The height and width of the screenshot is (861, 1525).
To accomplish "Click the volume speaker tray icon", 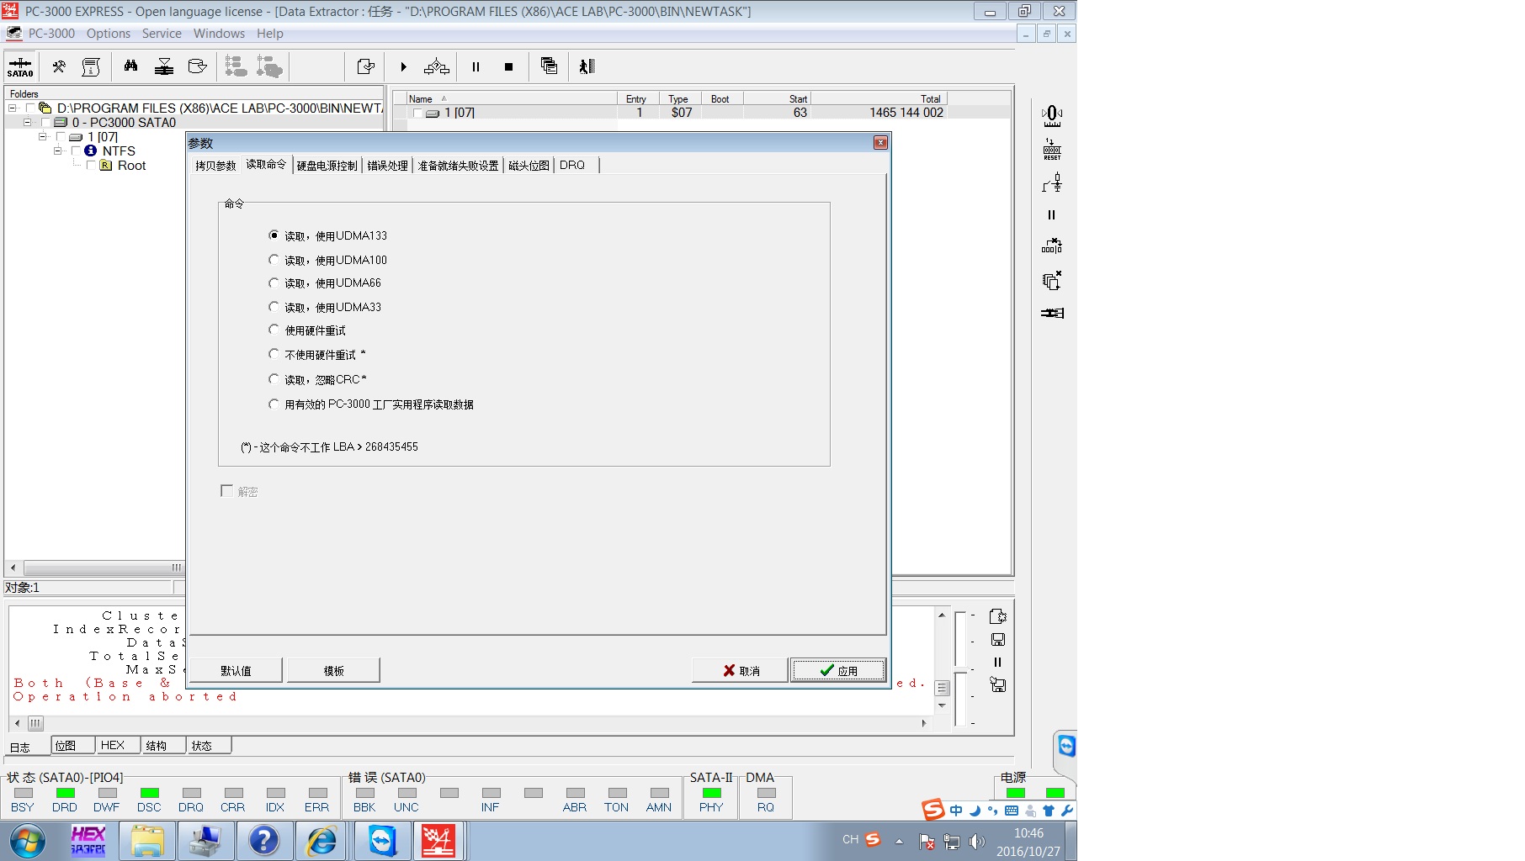I will (976, 841).
